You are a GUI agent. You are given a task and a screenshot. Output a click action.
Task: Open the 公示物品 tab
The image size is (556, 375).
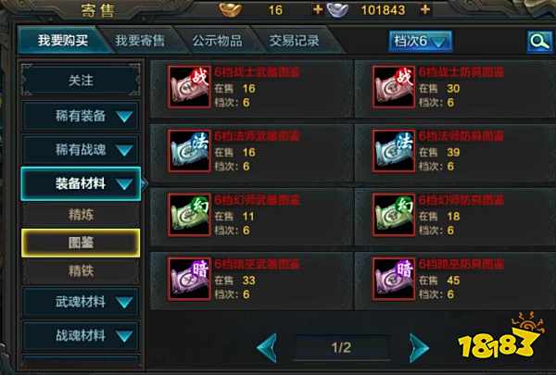click(x=218, y=41)
